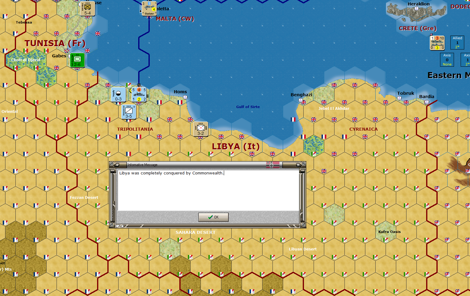The image size is (470, 296).
Task: Select the Supply 0-3 unit counter
Action: pyautogui.click(x=118, y=94)
